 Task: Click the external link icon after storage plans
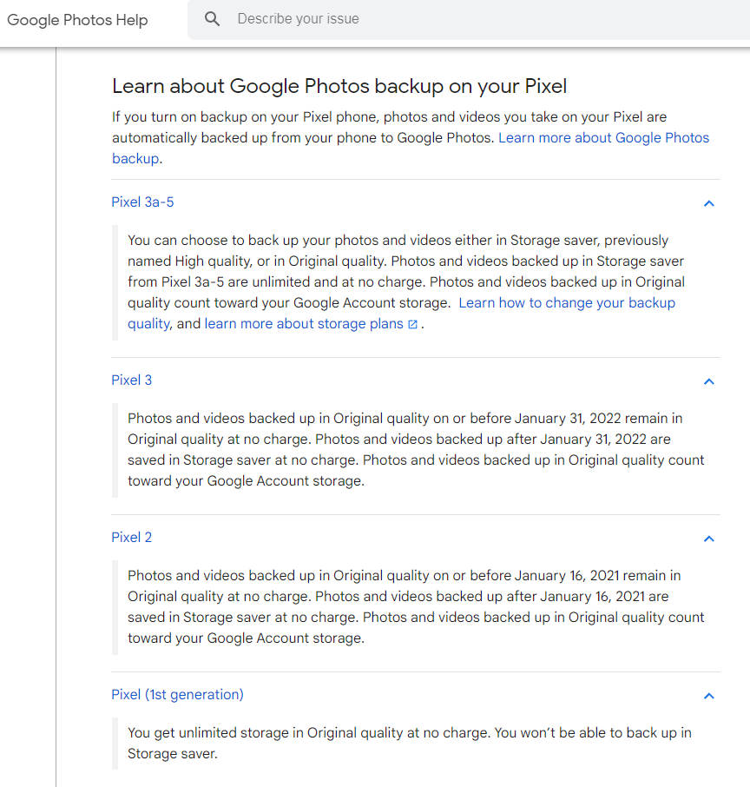(412, 325)
